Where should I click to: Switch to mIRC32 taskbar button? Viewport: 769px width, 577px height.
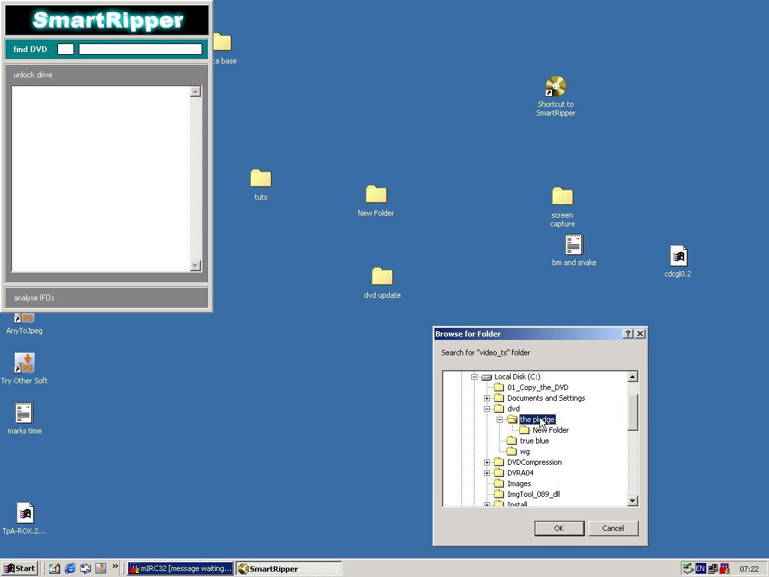coord(180,568)
